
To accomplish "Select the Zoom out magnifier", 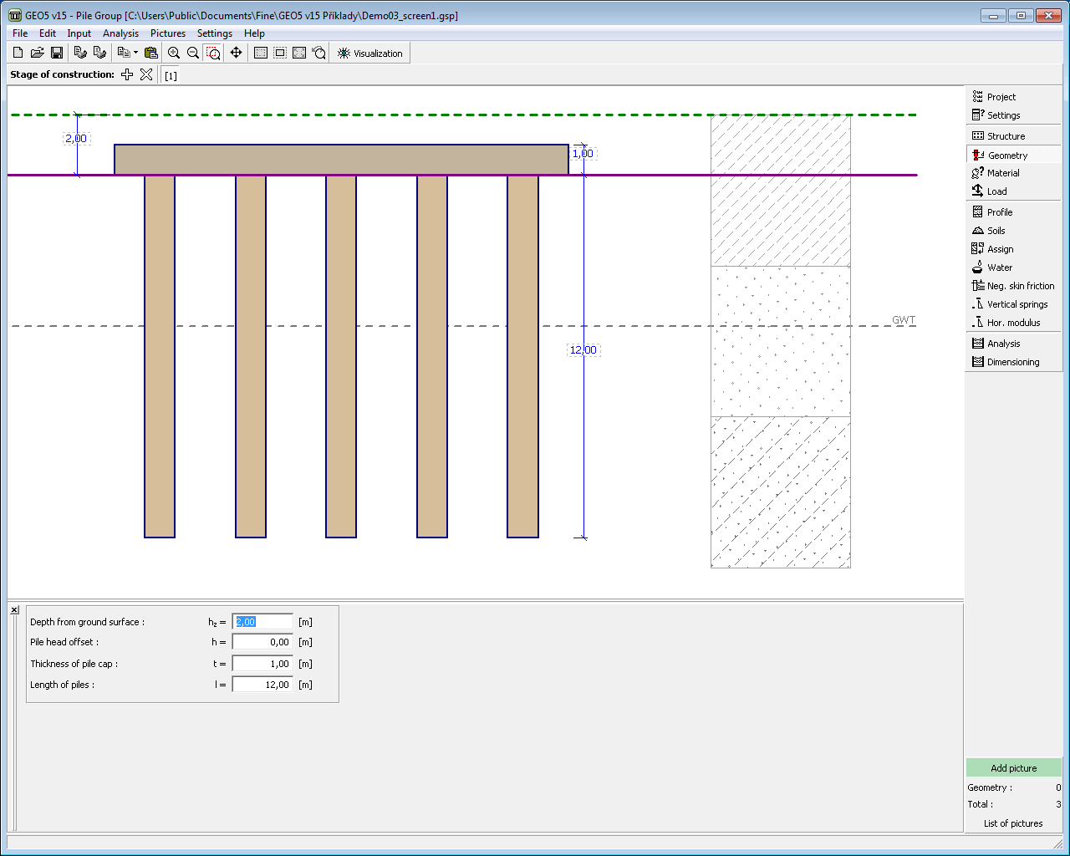I will pos(193,53).
